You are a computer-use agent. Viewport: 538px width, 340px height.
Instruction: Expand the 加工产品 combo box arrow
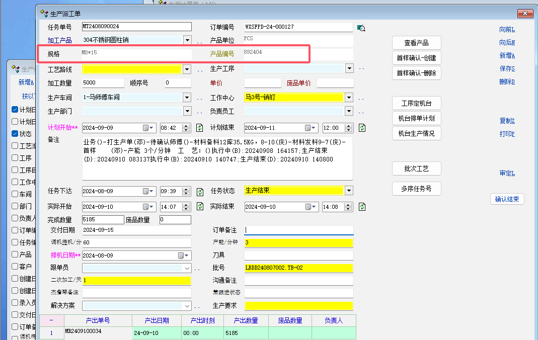coord(187,40)
